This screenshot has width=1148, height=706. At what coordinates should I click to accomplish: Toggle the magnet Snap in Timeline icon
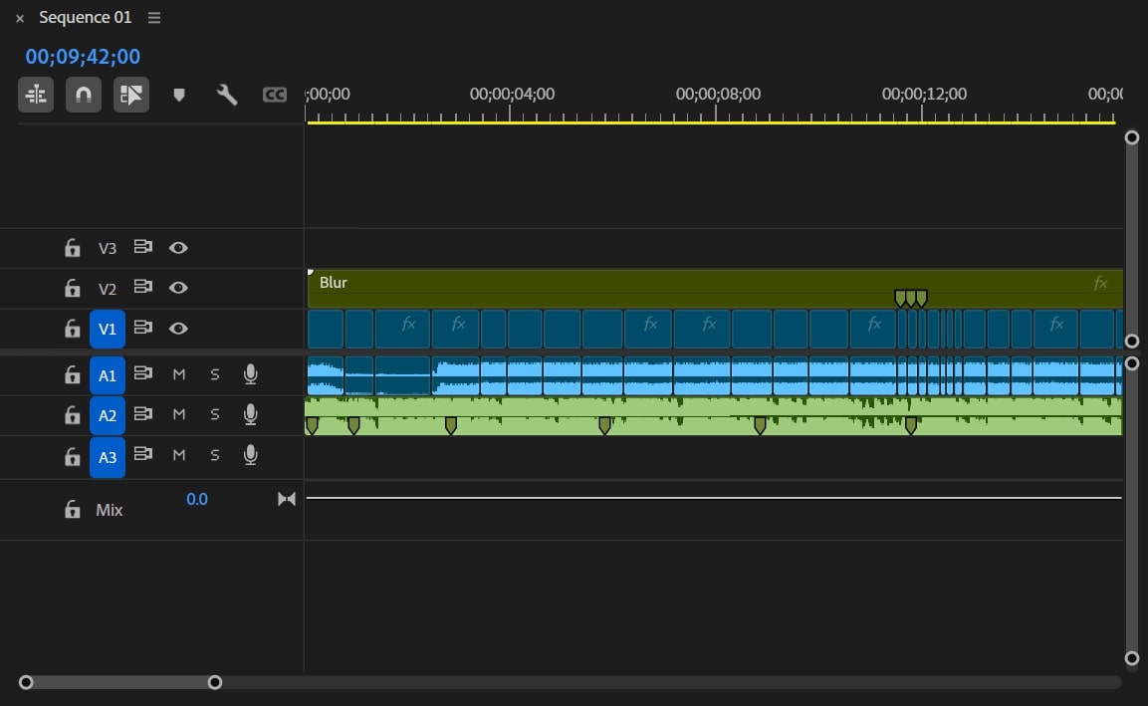pos(84,95)
